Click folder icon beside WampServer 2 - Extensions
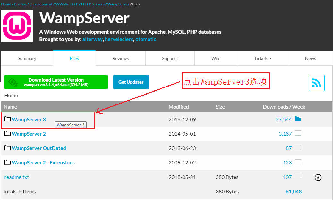The image size is (333, 200). point(7,162)
